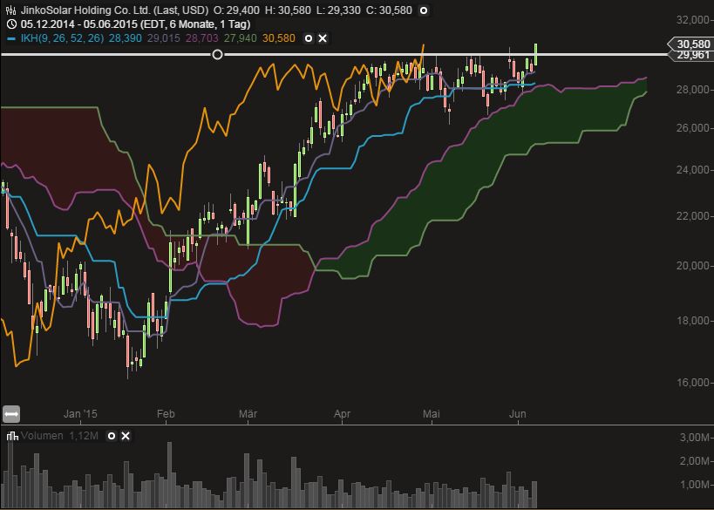Click the IKH(9, 26, 52, 26) indicator label
Screen dimensions: 714x510
(x=63, y=38)
